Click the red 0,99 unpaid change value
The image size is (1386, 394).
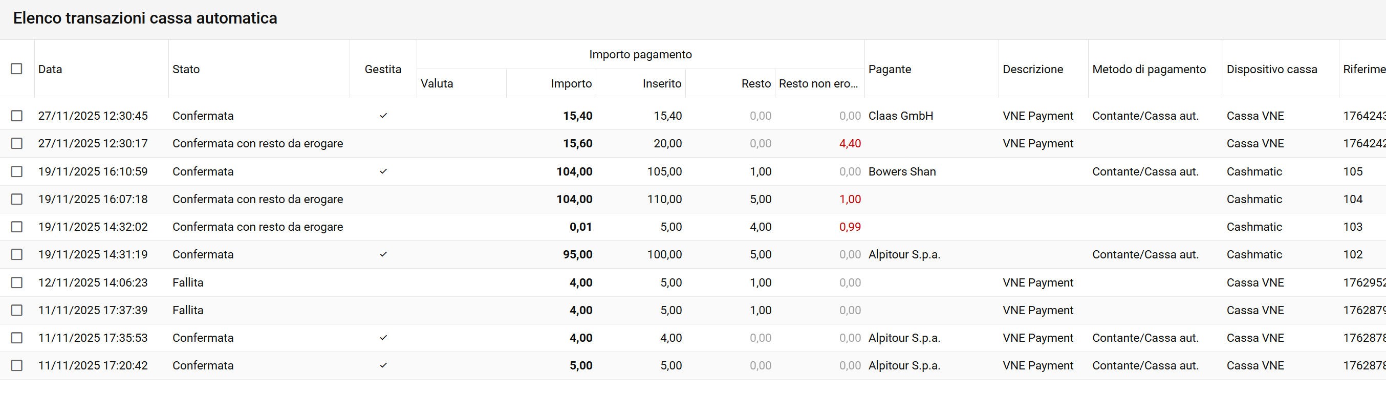click(x=850, y=227)
